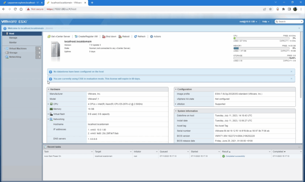Click the Storage usage bar
Image resolution: width=305 pixels, height=182 pixels.
pos(262,58)
